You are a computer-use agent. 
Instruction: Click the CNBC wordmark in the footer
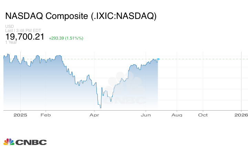click(31, 142)
